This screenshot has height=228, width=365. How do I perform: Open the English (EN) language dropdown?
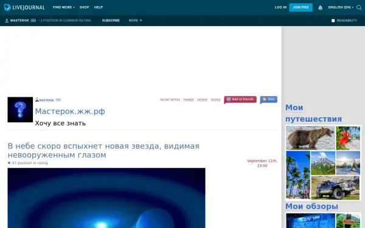pos(341,7)
